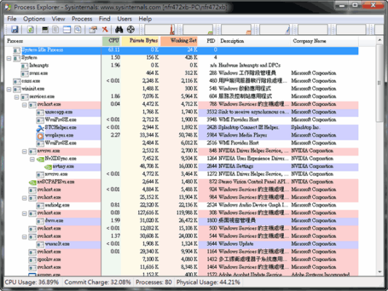Sort by the CPU column header
Screen dimensions: 388x291
(x=111, y=41)
